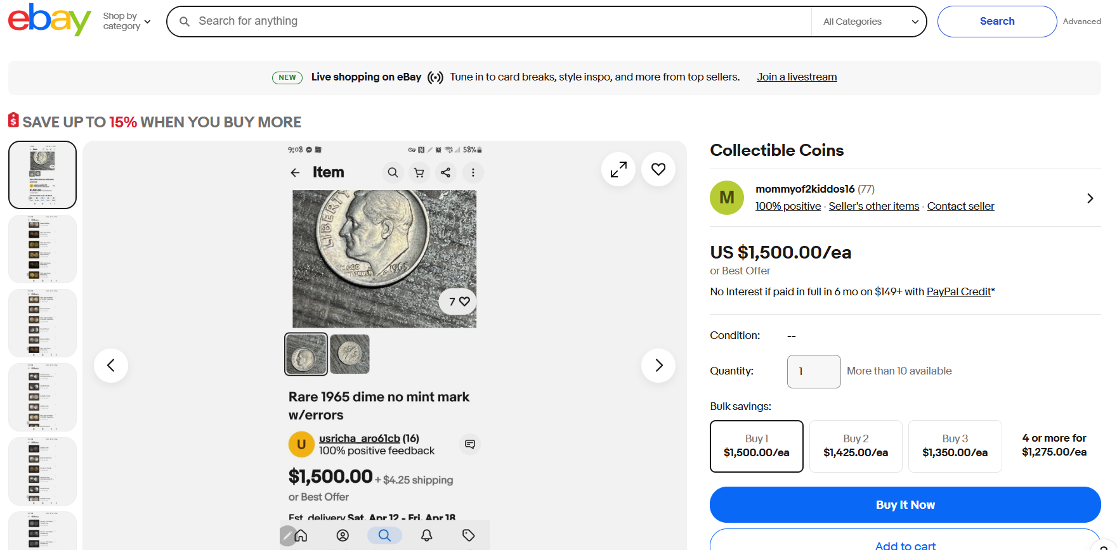Click the Quantity input field
Screen dimensions: 1117x550
tap(813, 371)
